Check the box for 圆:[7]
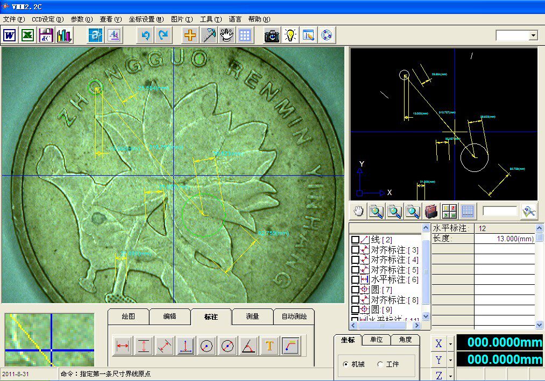Screen dimensions: 545x381 (355, 290)
